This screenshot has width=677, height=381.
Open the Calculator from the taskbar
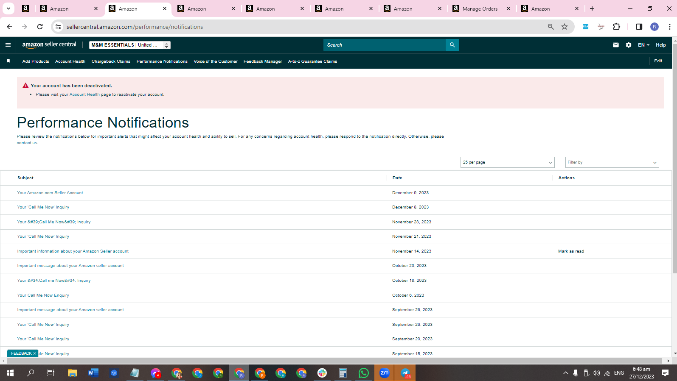[343, 373]
